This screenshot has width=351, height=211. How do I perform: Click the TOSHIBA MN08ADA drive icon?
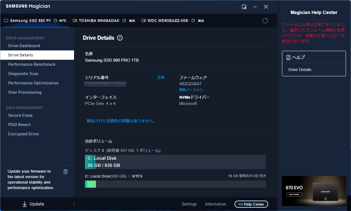pyautogui.click(x=75, y=21)
